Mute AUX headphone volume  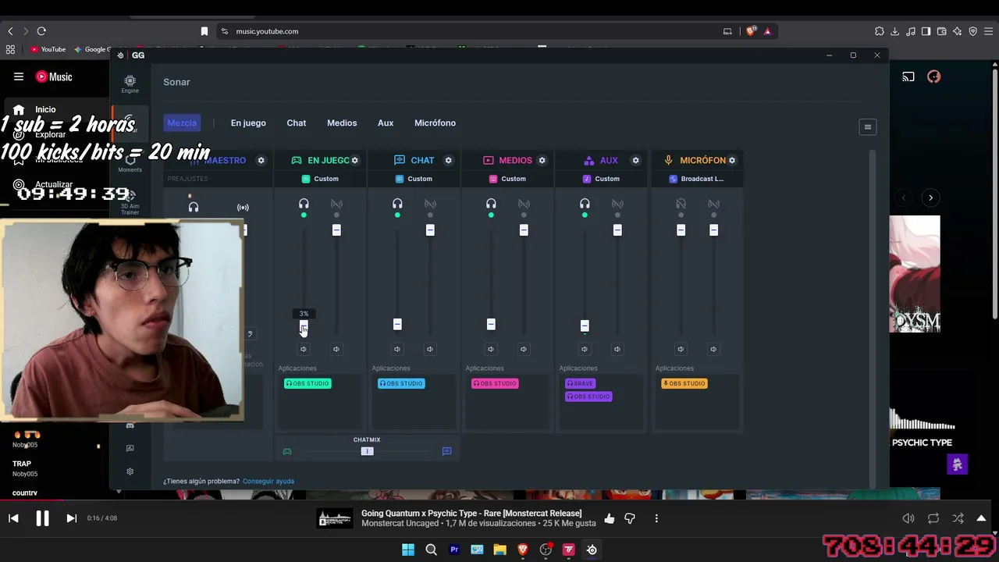point(585,349)
